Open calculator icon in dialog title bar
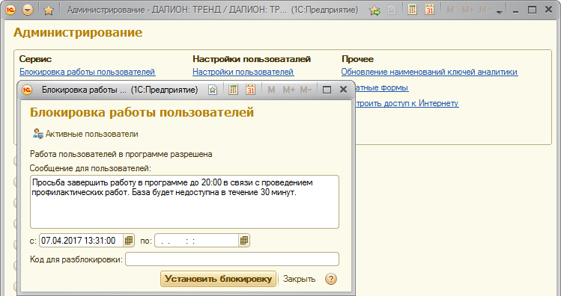 (233, 90)
